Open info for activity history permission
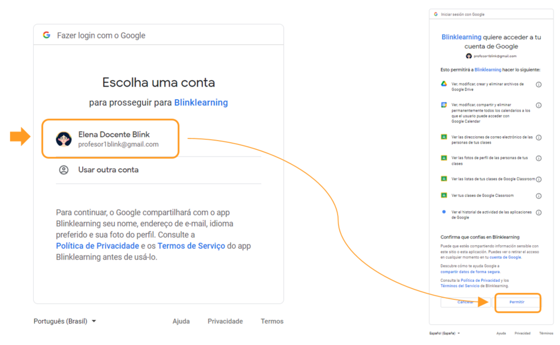The width and height of the screenshot is (560, 345). point(539,212)
